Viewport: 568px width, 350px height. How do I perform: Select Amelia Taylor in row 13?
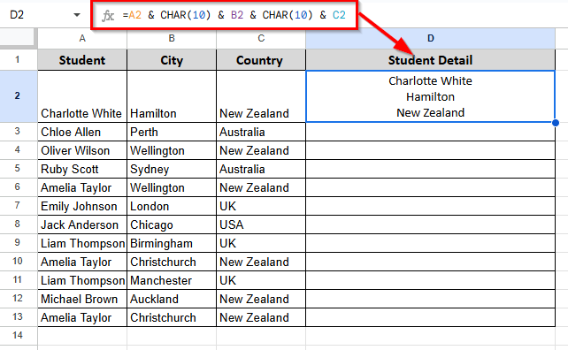pos(82,317)
